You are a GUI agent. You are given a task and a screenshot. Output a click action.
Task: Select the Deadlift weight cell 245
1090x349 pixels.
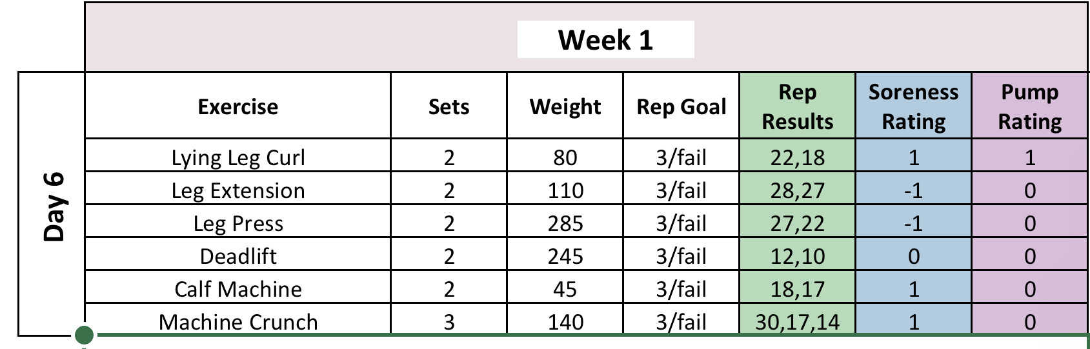point(565,256)
